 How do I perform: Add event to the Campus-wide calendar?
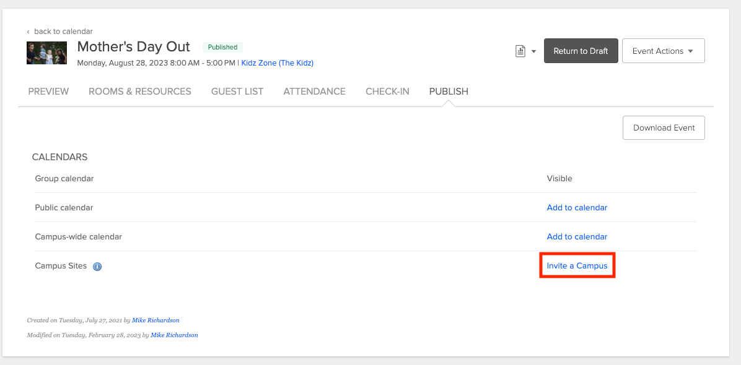tap(577, 237)
